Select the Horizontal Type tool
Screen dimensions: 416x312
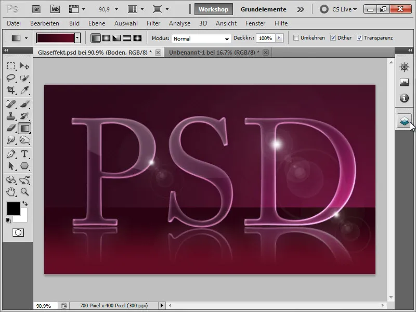24,154
